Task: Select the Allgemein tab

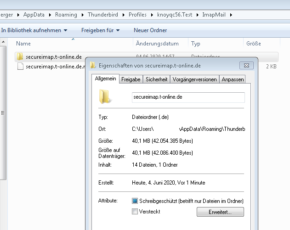Action: [x=105, y=79]
